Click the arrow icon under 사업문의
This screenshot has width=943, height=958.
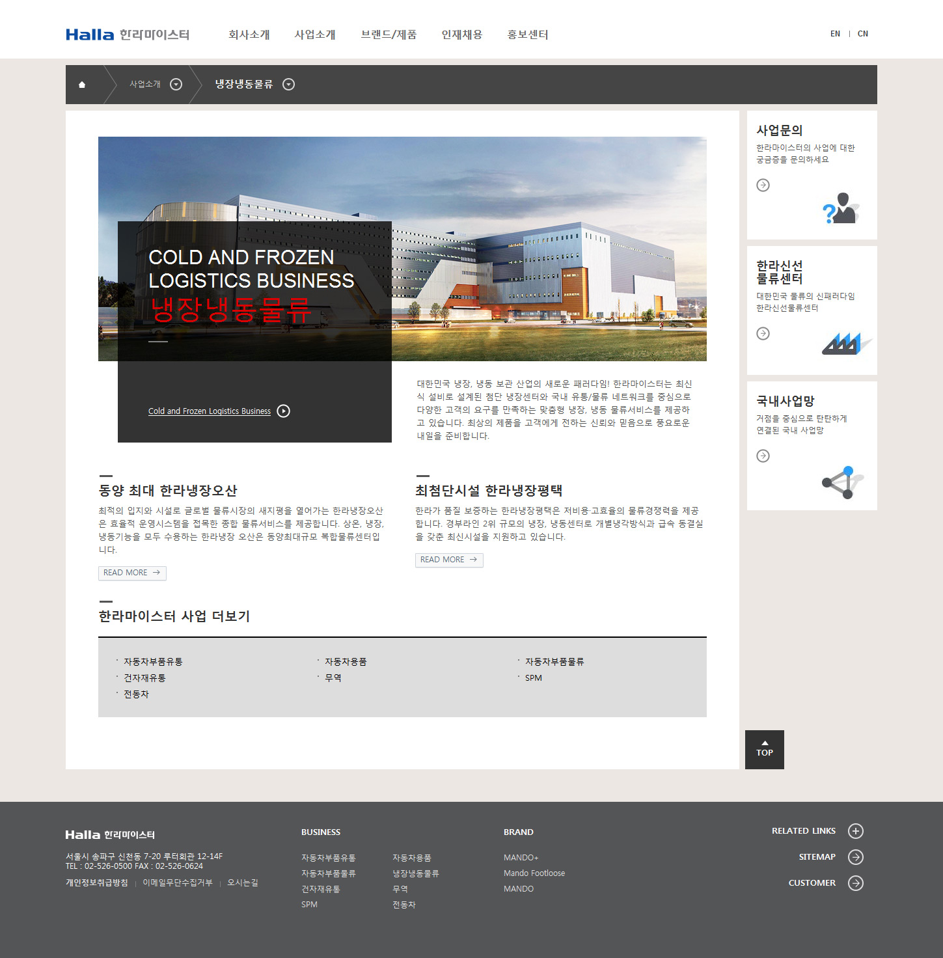[763, 185]
